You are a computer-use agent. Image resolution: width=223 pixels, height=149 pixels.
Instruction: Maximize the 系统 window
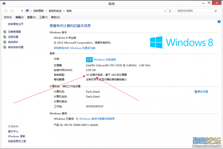[209, 3]
